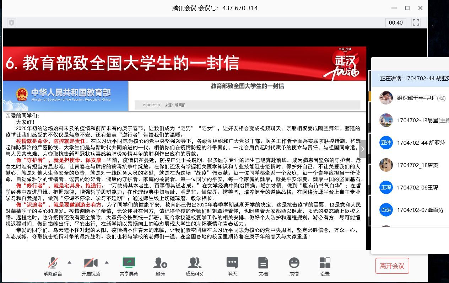The image size is (449, 283).
Task: Start screen sharing with 共享屏幕
Action: [129, 266]
